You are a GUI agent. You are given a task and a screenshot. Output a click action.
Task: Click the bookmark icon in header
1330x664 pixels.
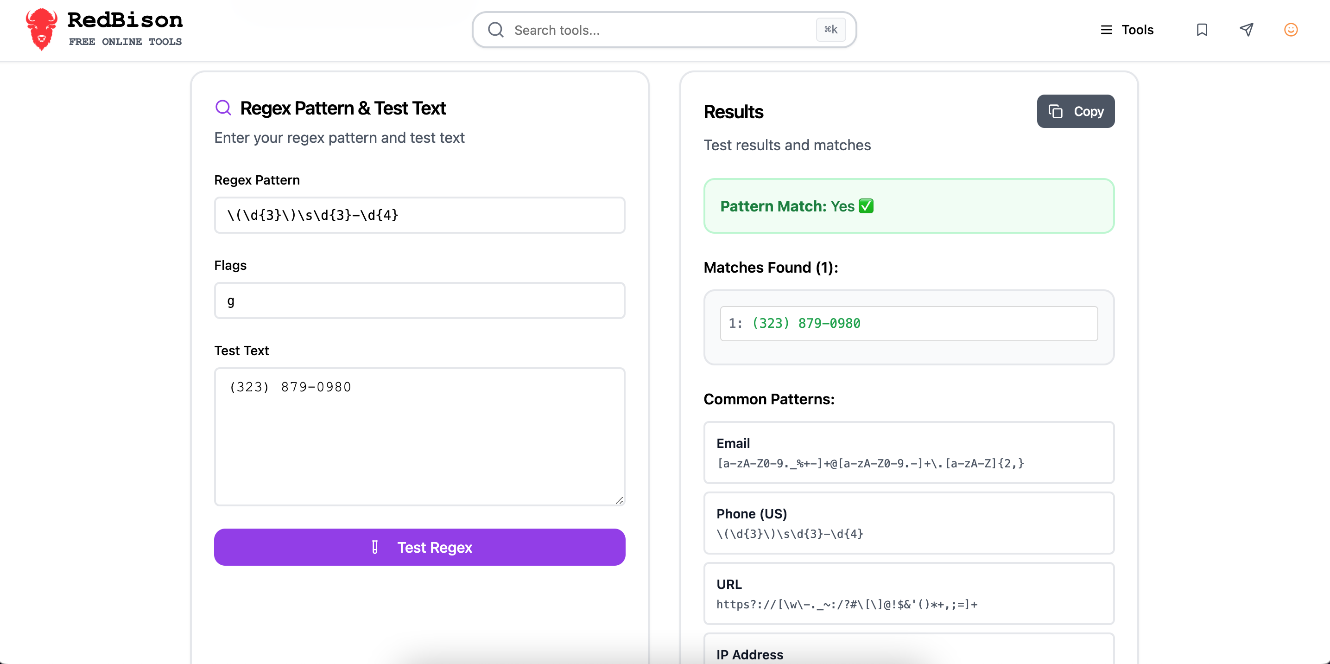pos(1202,30)
